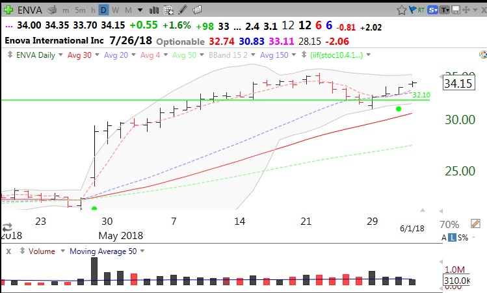This screenshot has width=487, height=293.
Task: Click the left triangle above the 70% label
Action: pyautogui.click(x=441, y=211)
